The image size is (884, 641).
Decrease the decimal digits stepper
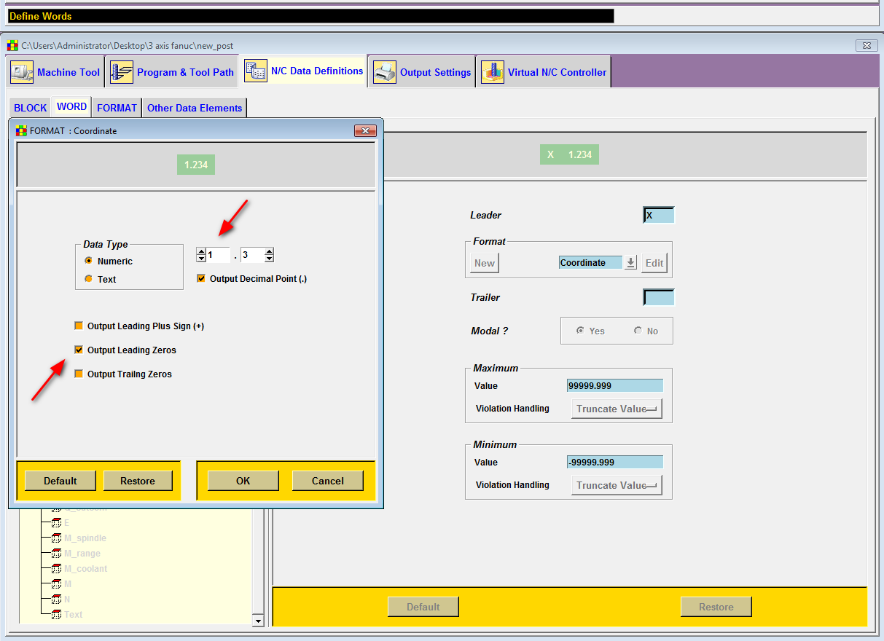(x=269, y=259)
